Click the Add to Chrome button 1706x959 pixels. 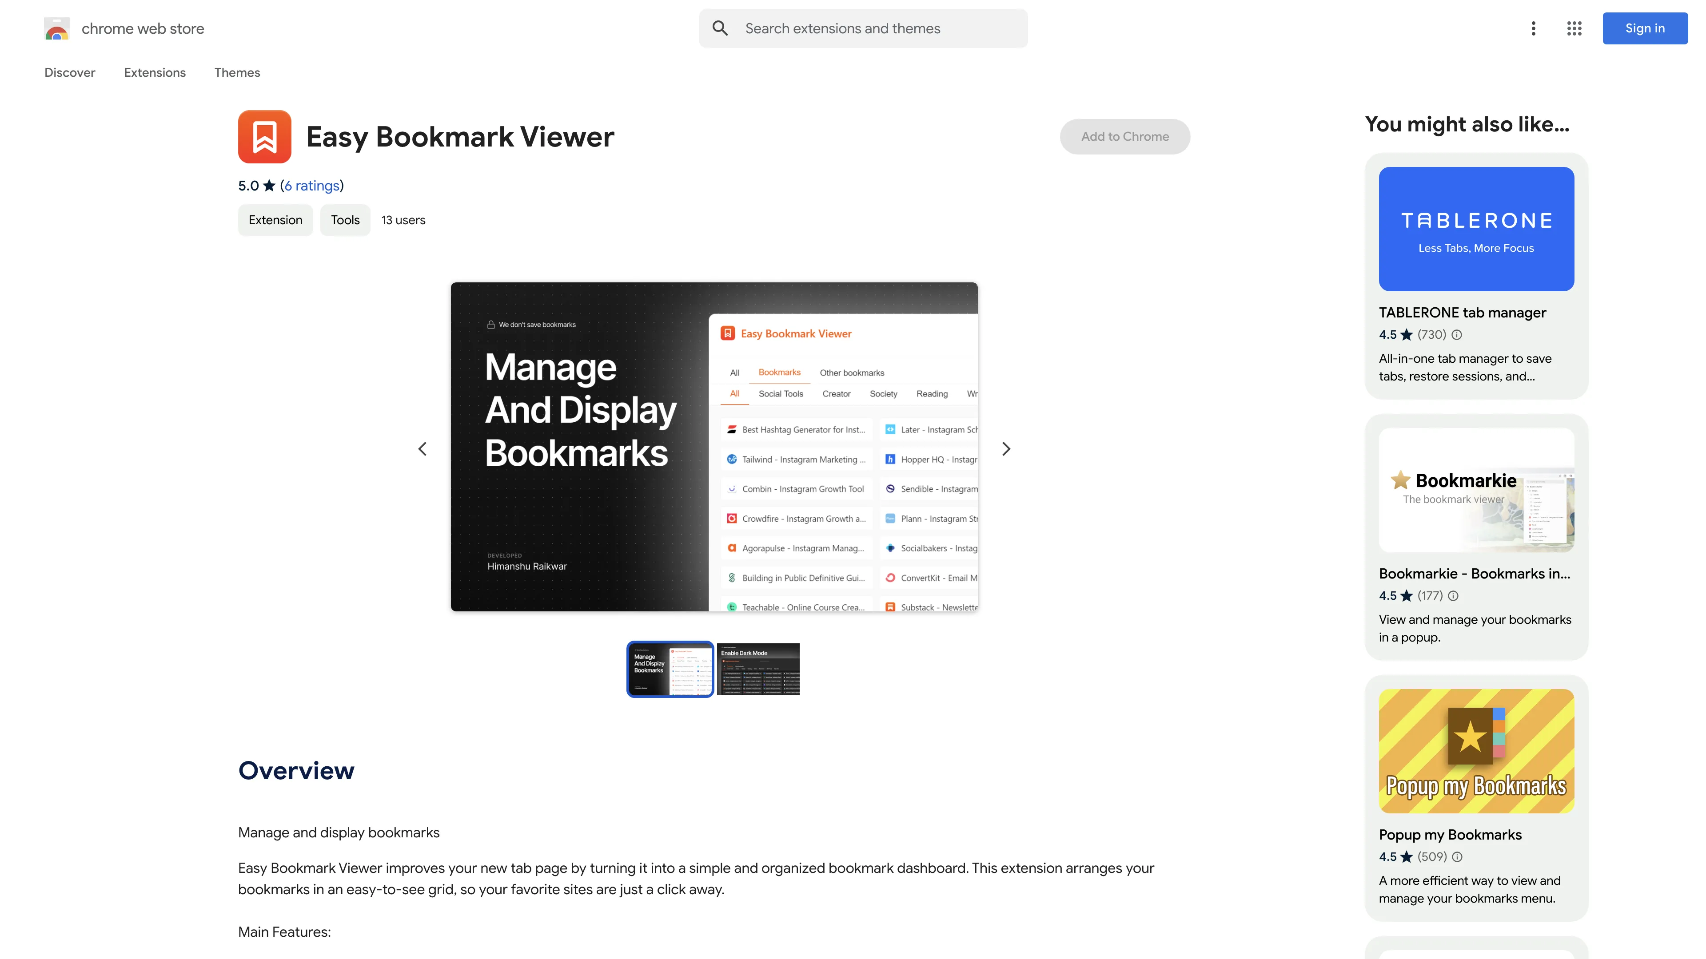1124,136
